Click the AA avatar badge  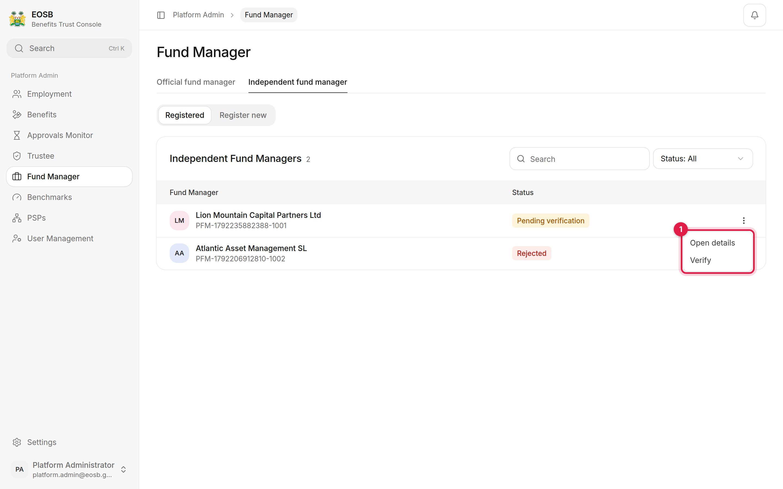pos(179,253)
